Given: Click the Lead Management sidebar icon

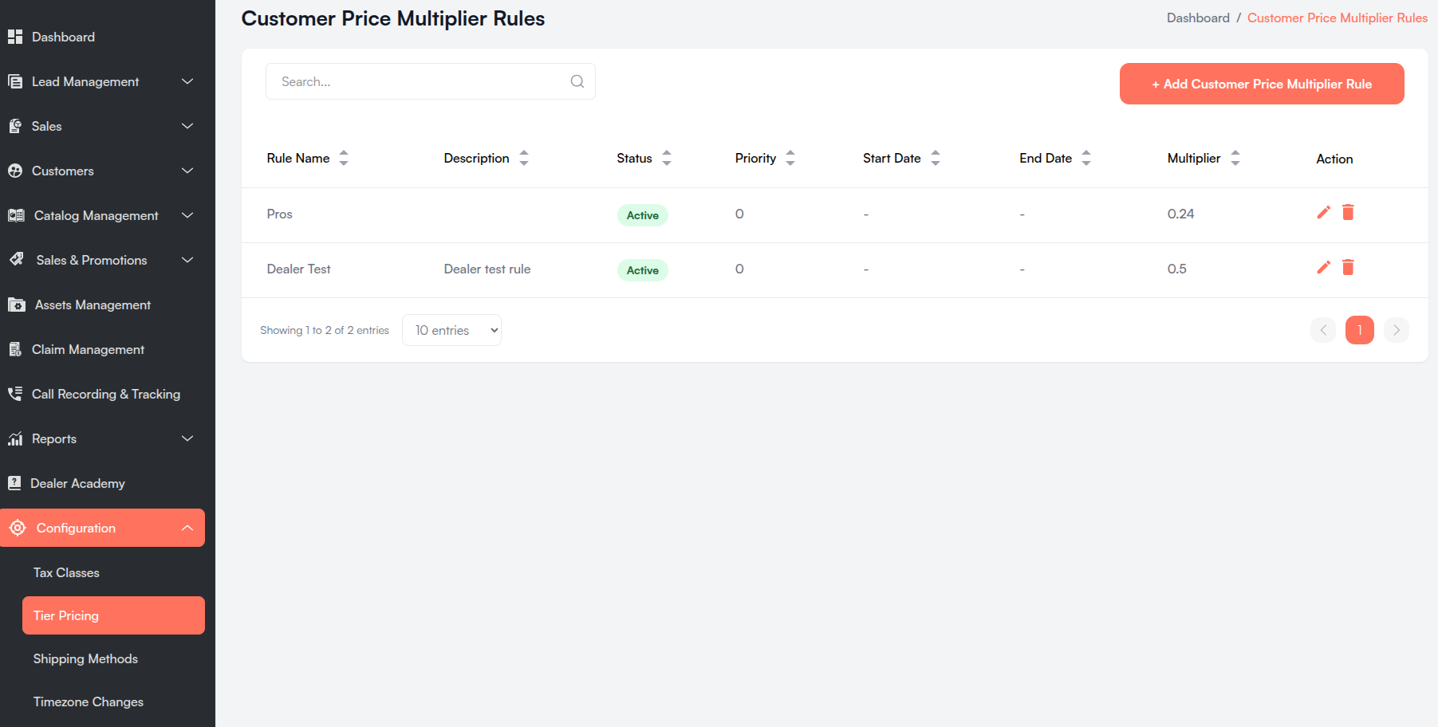Looking at the screenshot, I should pos(15,81).
